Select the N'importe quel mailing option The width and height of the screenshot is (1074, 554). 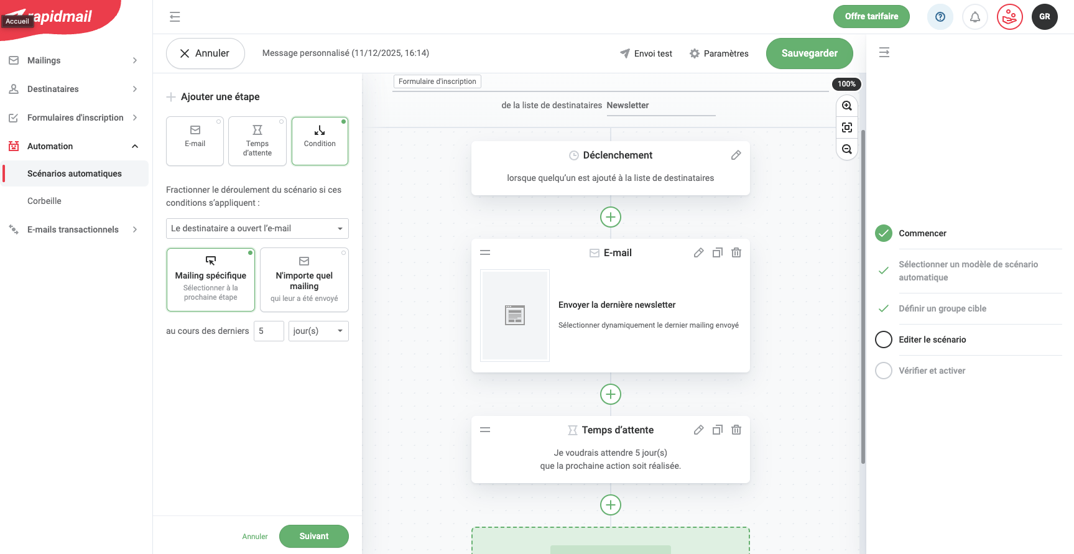click(304, 280)
